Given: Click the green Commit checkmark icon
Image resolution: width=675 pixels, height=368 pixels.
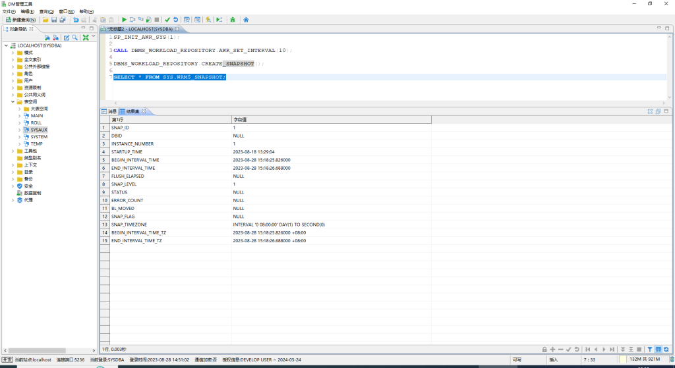Looking at the screenshot, I should point(167,20).
